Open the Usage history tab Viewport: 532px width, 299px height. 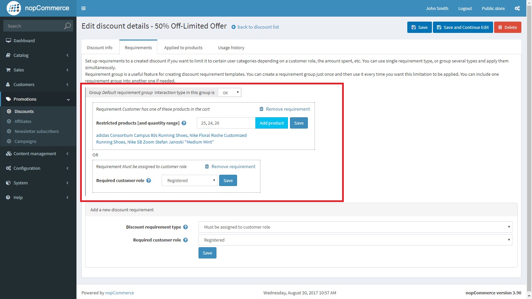point(231,48)
